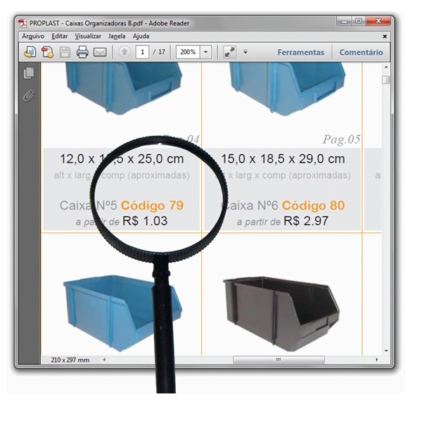
Task: Open page thumbnails panel in sidebar
Action: coord(29,73)
